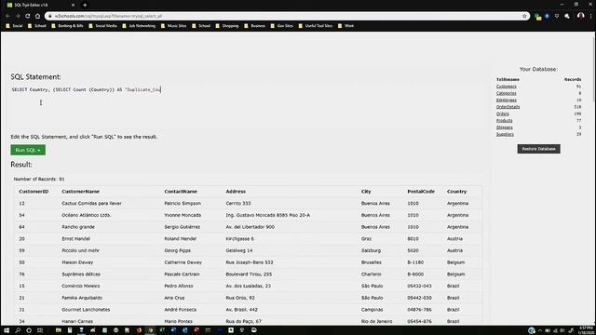
Task: Open the Products table link
Action: (504, 121)
